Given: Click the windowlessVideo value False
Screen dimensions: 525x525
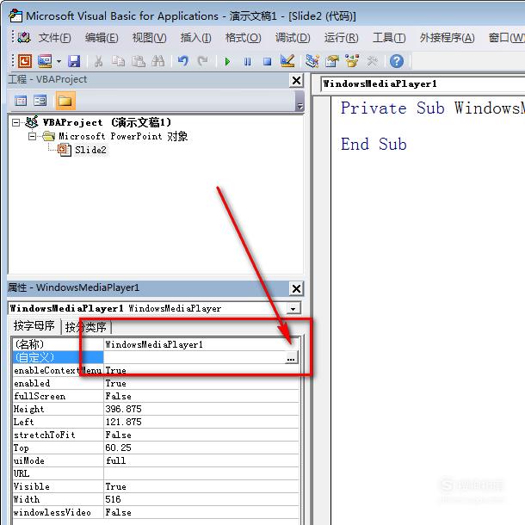Looking at the screenshot, I should point(201,512).
